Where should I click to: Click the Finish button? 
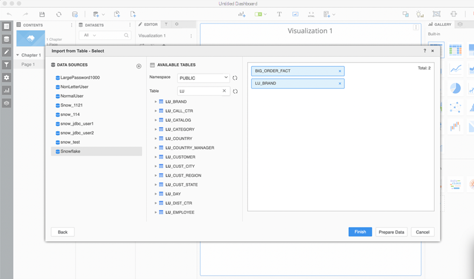click(360, 232)
